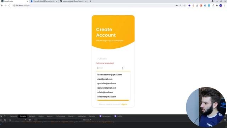Screen dimensions: 227x128
Task: Click the console live expression eye icon
Action: pyautogui.click(x=29, y=120)
